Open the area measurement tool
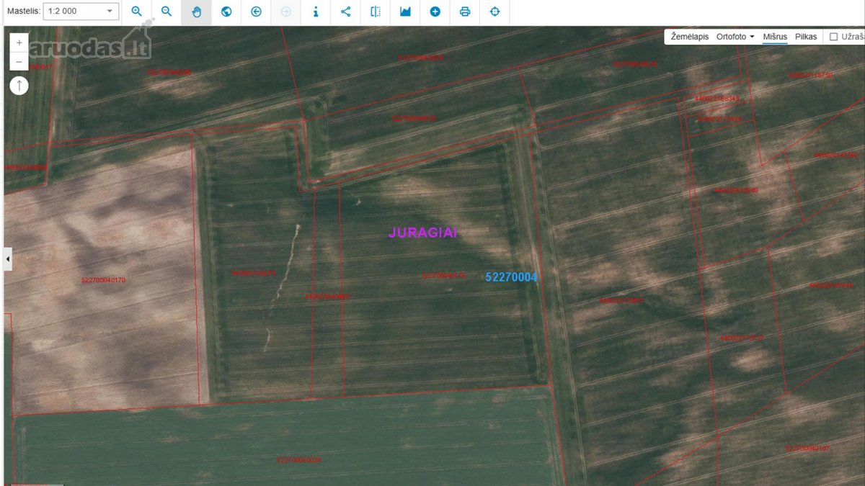 click(x=405, y=12)
